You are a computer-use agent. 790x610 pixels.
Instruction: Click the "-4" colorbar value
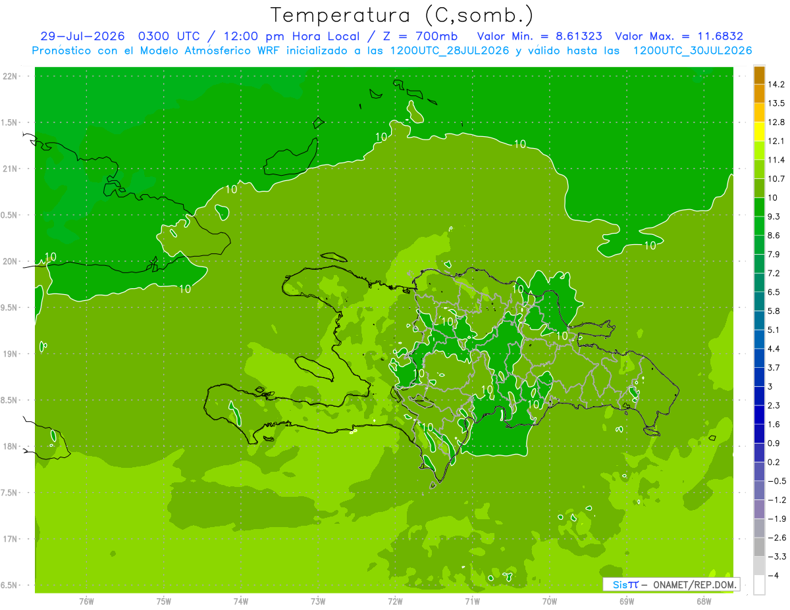(x=774, y=576)
